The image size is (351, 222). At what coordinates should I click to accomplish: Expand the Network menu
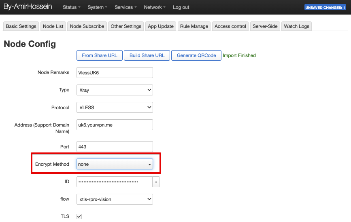click(x=155, y=7)
